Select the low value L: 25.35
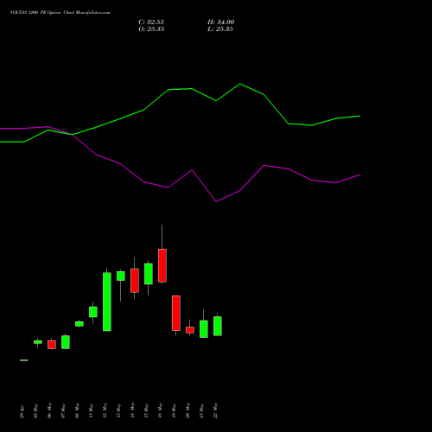Viewport: 432px width, 432px height. 220,29
